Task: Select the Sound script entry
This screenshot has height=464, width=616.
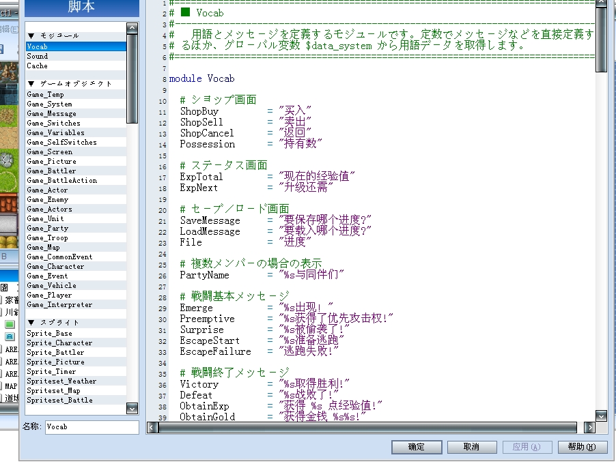Action: pyautogui.click(x=76, y=56)
